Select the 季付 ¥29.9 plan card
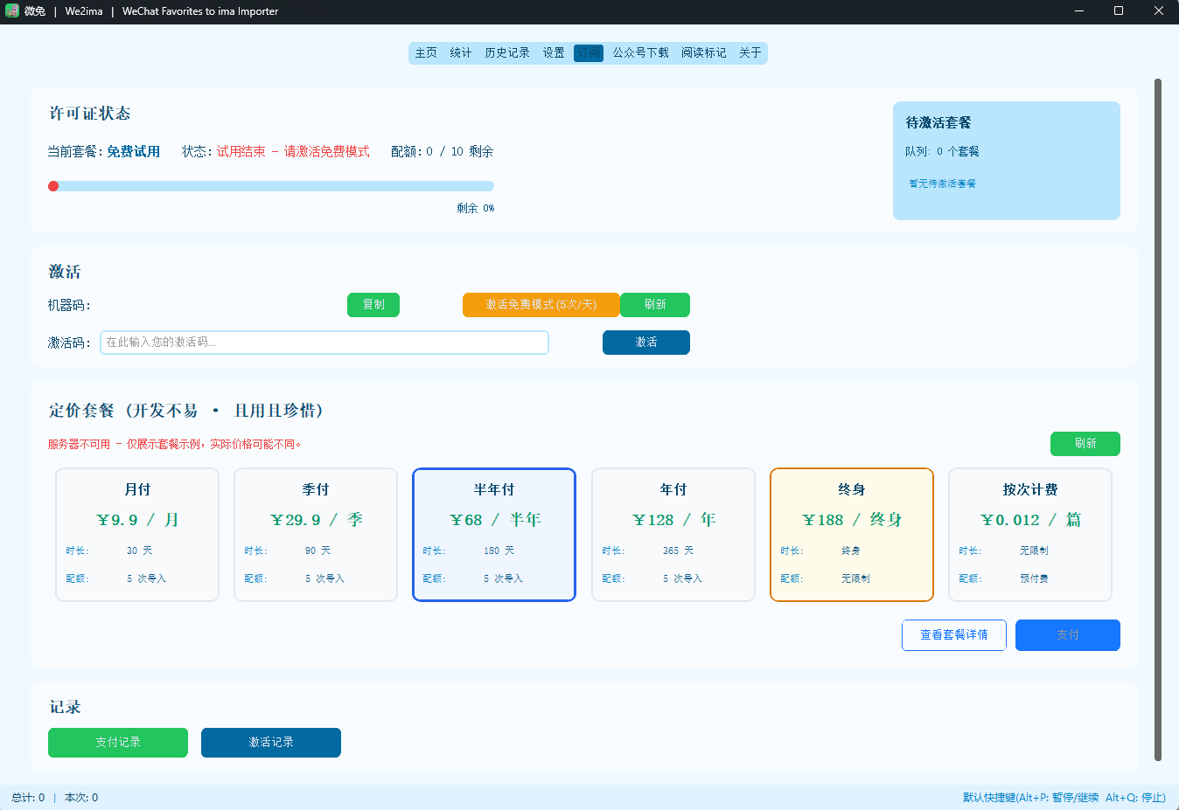The width and height of the screenshot is (1179, 810). pos(316,535)
